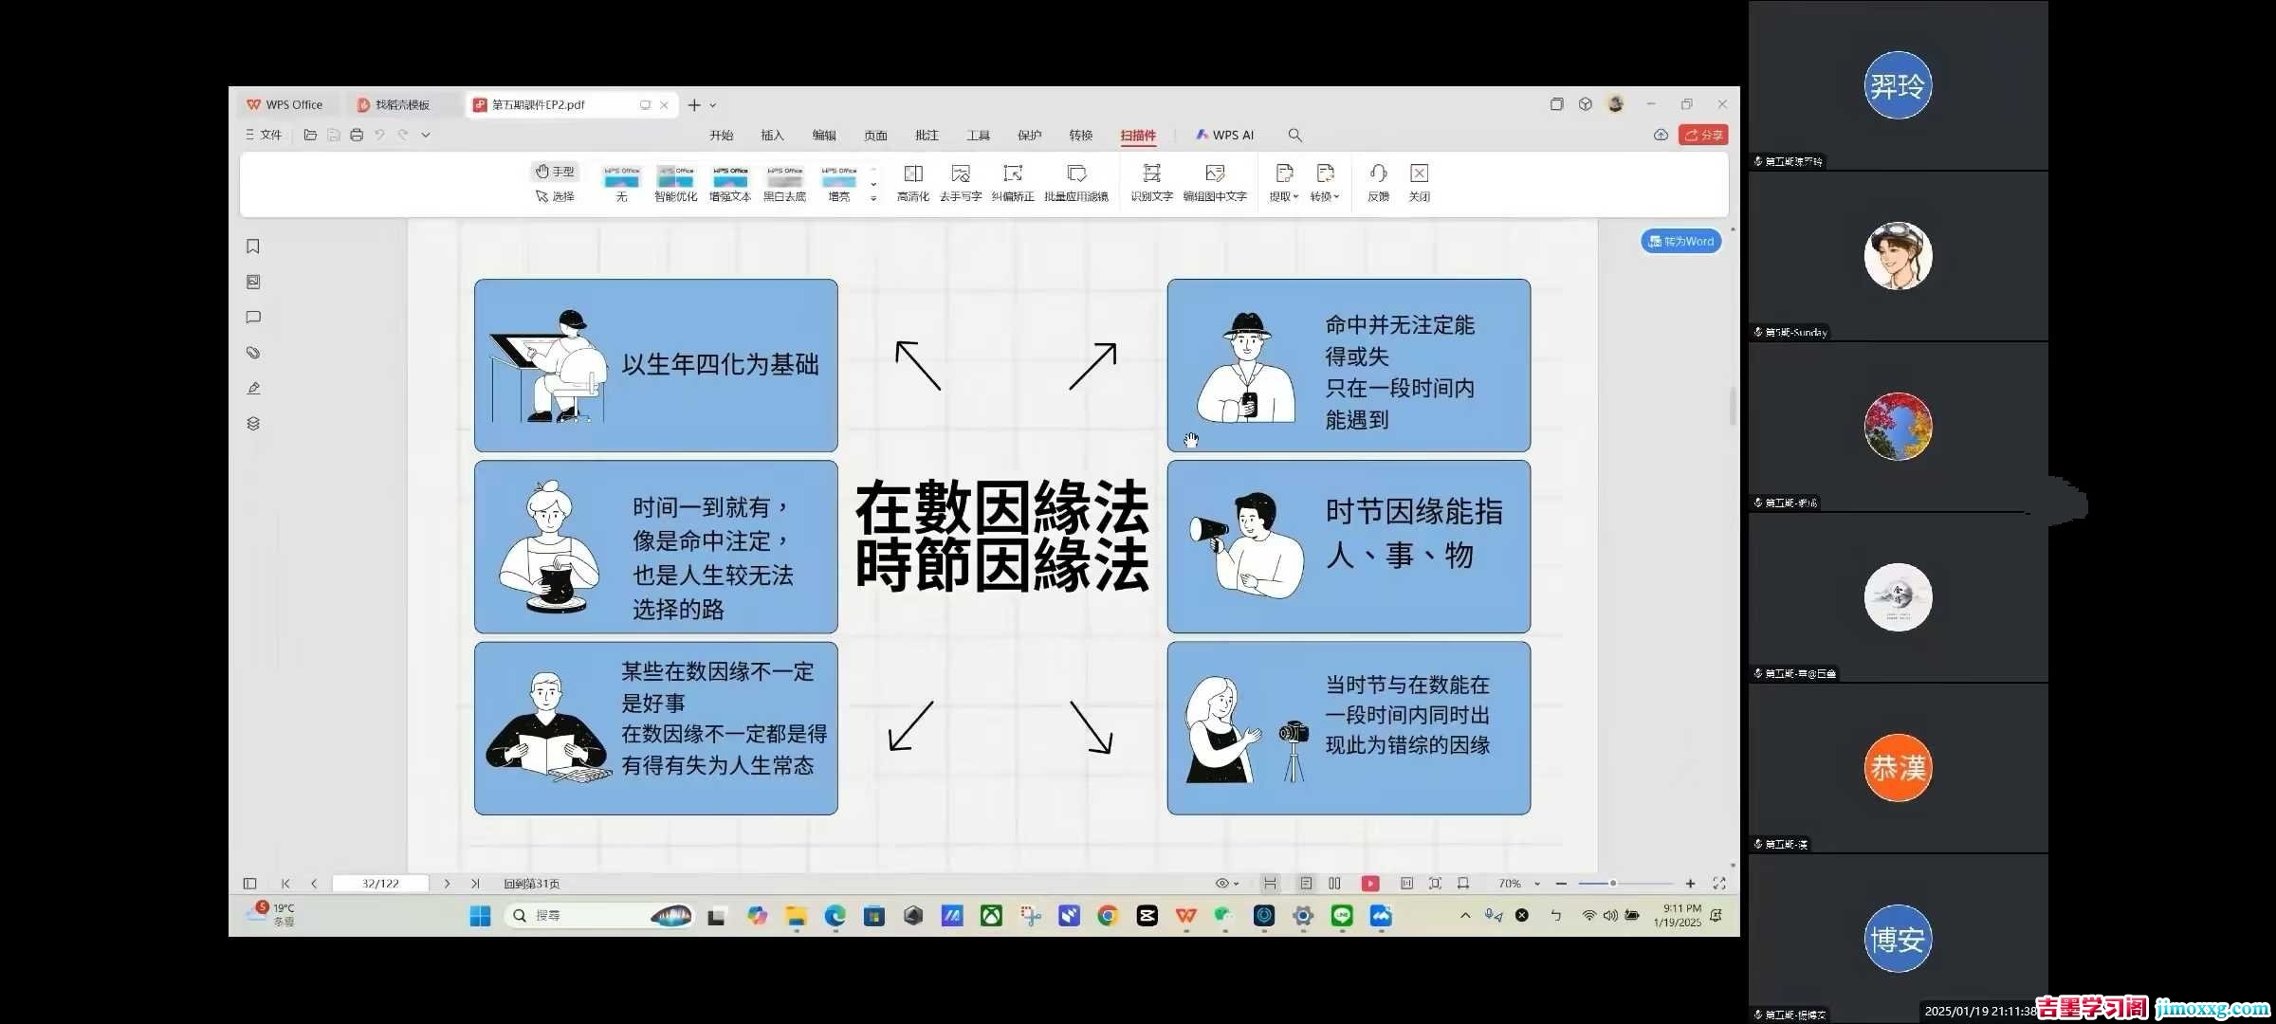Screen dimensions: 2276x1024
Task: Click the red 分享 share button
Action: (x=1703, y=136)
